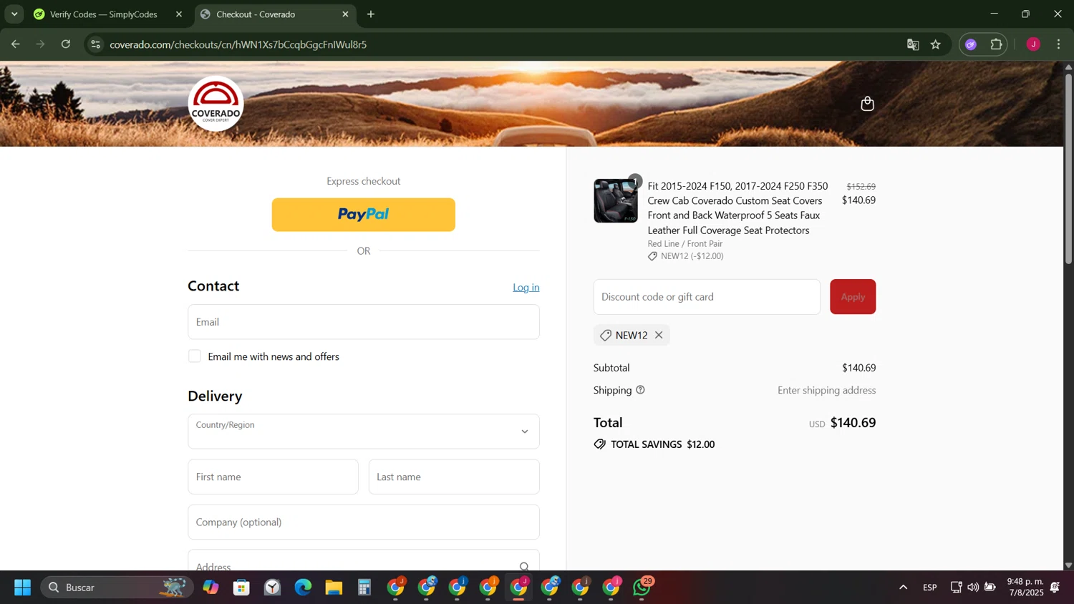The height and width of the screenshot is (604, 1074).
Task: Remove the NEW12 discount code
Action: 659,335
